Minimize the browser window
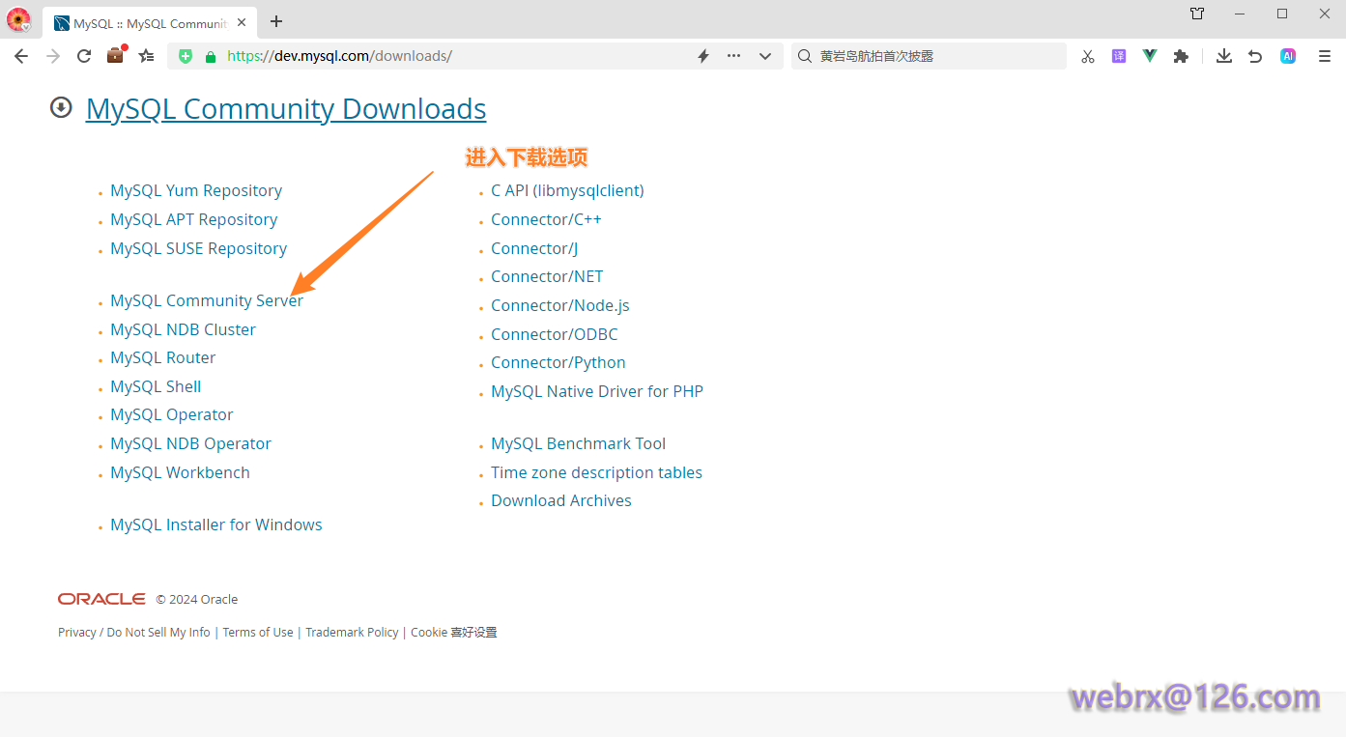This screenshot has width=1346, height=737. point(1240,14)
